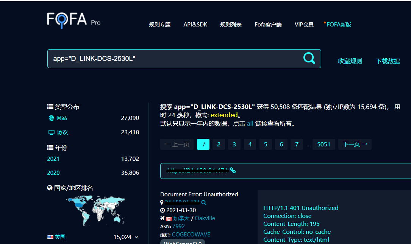Viewport: 411px width, 244px height.
Task: Go to page 7
Action: [297, 144]
